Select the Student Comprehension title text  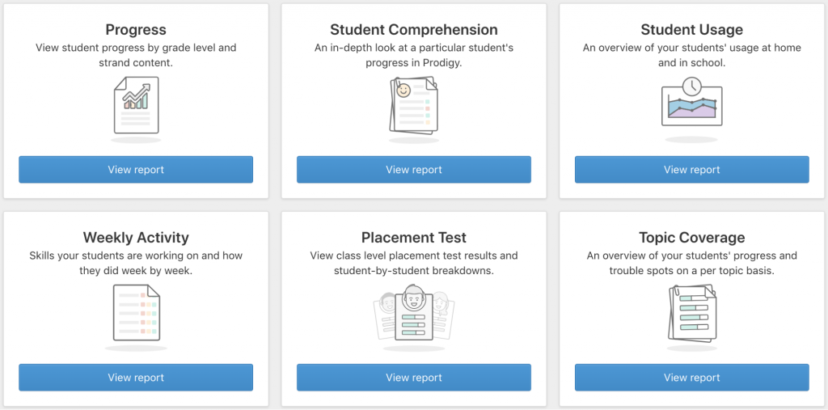coord(414,30)
